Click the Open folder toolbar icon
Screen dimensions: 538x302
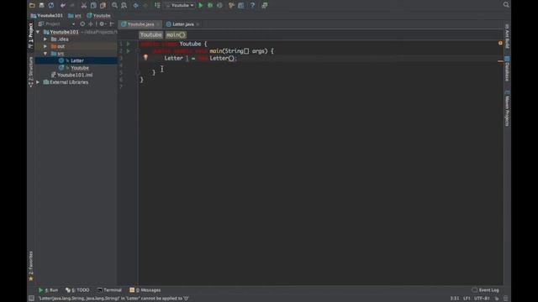32,5
